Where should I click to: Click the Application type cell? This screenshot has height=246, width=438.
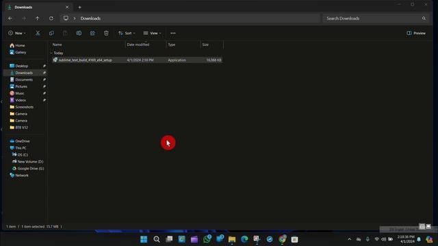(177, 60)
